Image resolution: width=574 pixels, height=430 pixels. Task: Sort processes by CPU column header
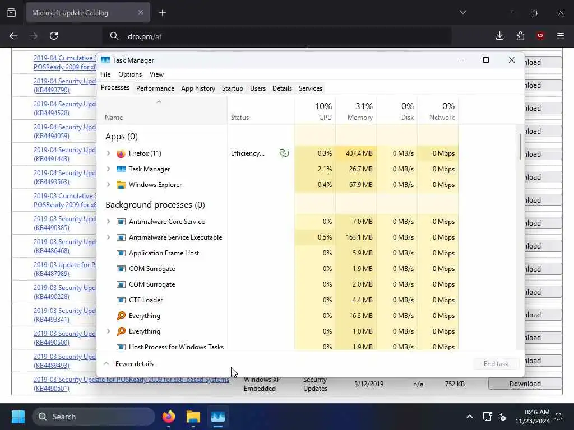315,111
